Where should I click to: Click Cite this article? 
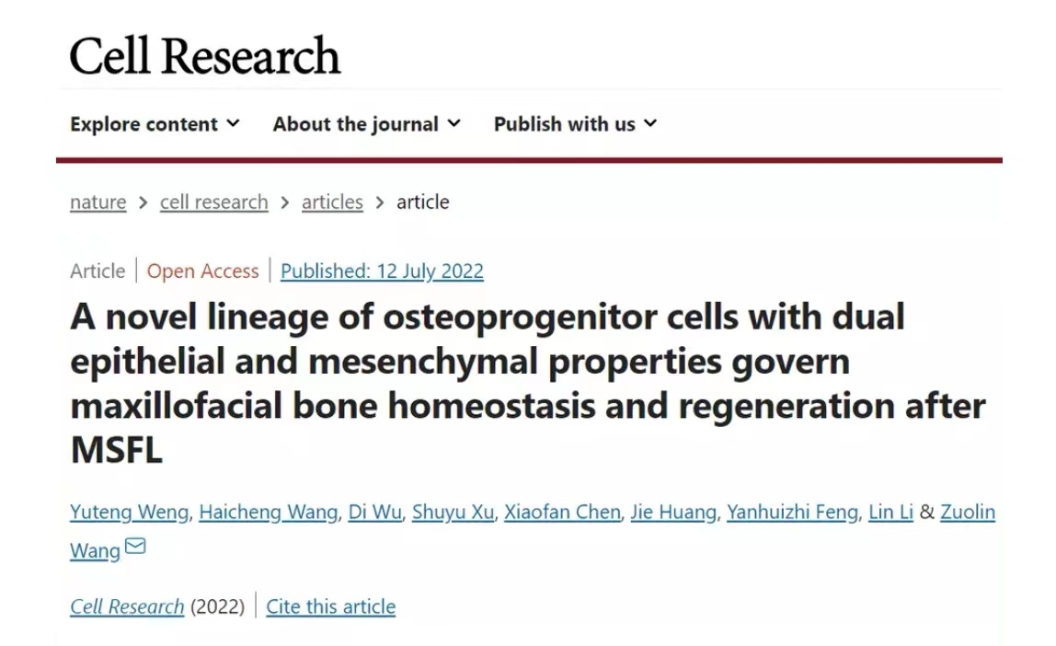click(330, 607)
